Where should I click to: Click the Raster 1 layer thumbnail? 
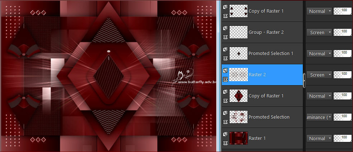(x=239, y=138)
